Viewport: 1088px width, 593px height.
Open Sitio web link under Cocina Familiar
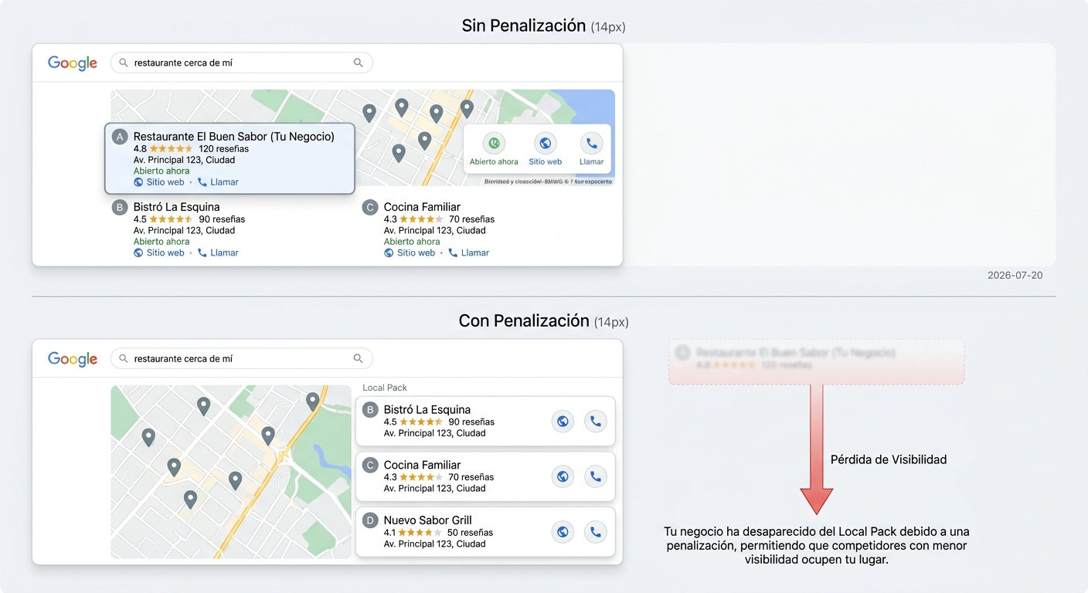pos(410,252)
